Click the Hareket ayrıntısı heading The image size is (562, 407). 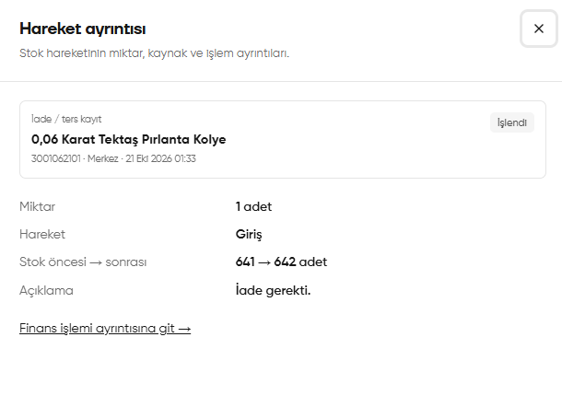point(82,29)
